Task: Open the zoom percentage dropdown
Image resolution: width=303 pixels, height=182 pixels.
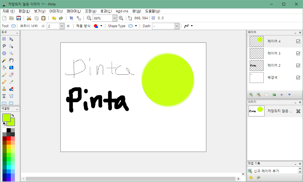Action: (115, 18)
